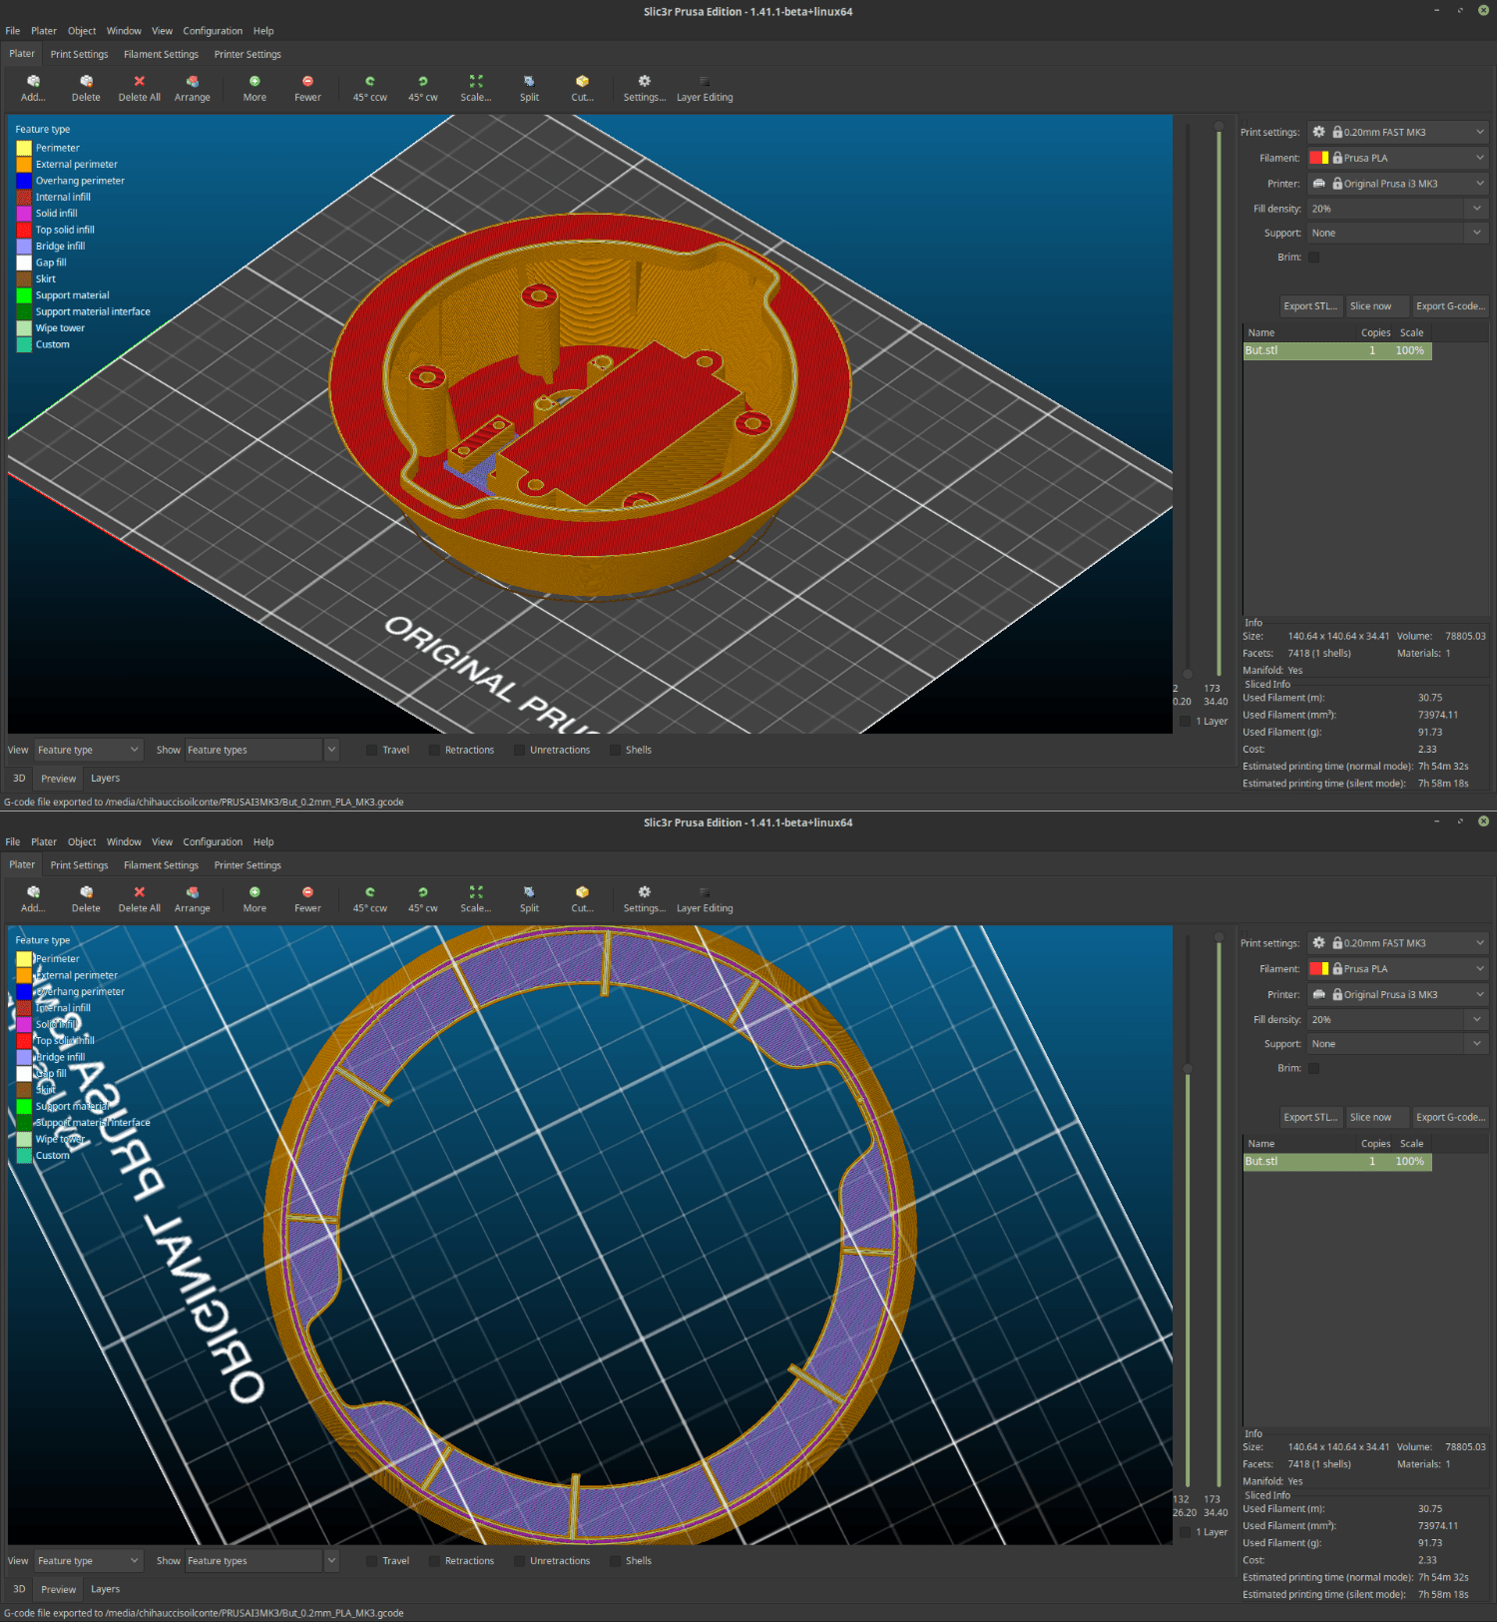The width and height of the screenshot is (1497, 1622).
Task: Switch to 3D view tab, bottom window
Action: tap(19, 1589)
